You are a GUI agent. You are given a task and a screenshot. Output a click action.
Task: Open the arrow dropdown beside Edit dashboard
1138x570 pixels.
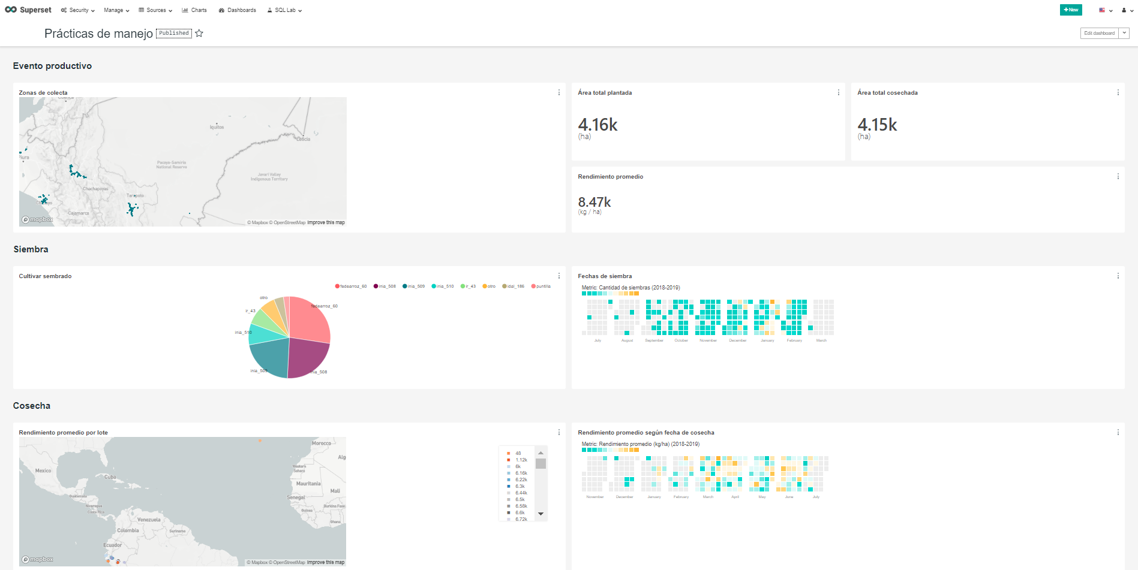(1124, 33)
